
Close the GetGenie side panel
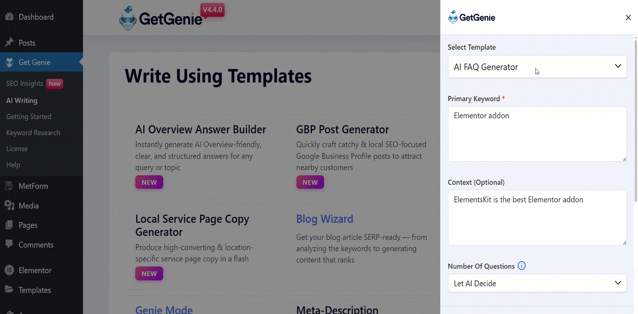(x=628, y=17)
